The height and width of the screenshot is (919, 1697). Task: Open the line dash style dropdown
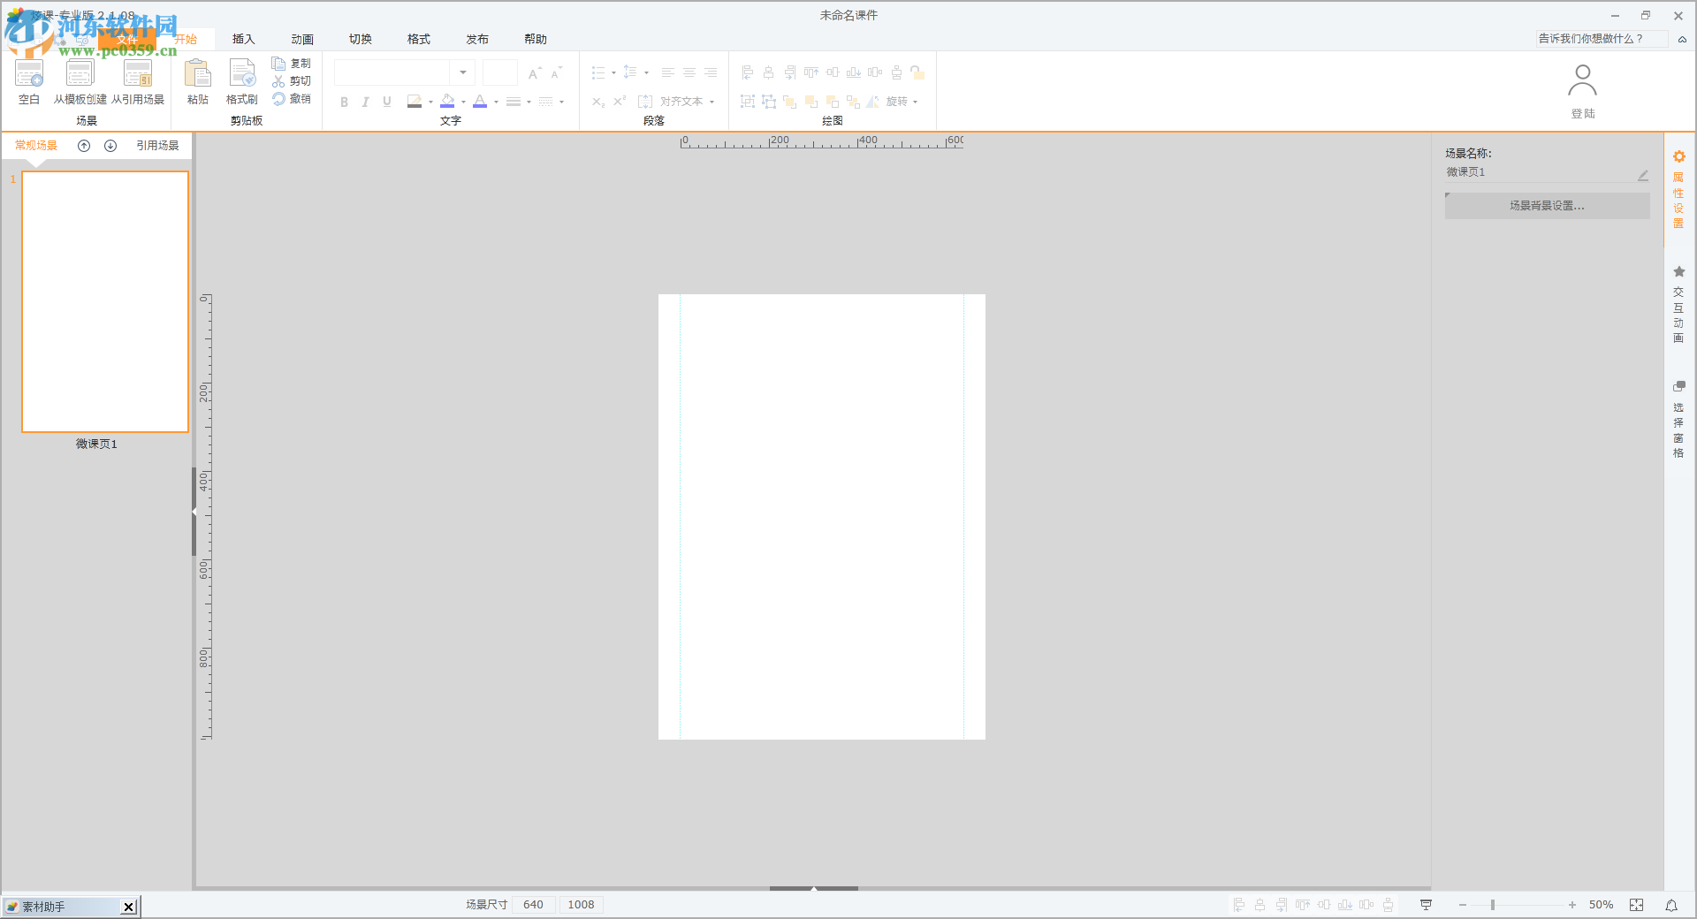552,102
